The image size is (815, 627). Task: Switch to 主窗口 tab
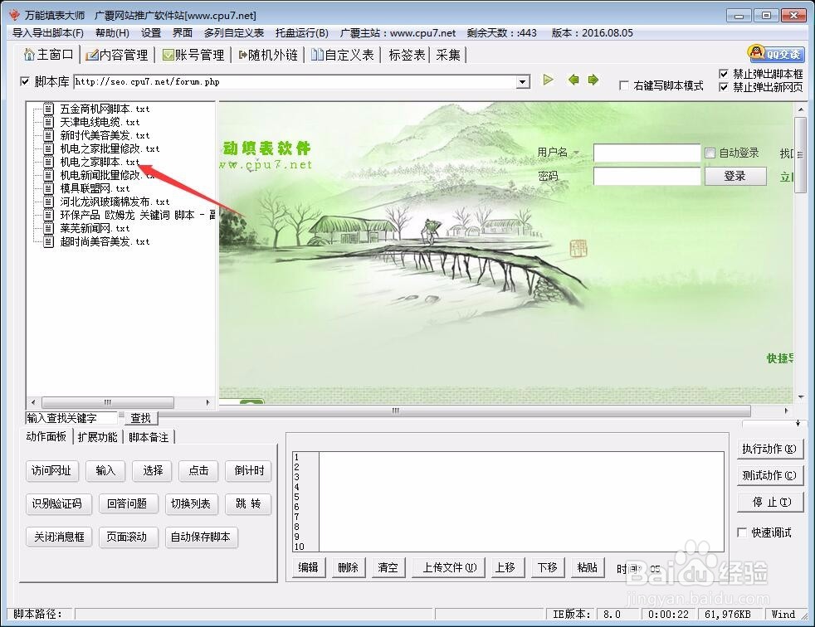[49, 54]
